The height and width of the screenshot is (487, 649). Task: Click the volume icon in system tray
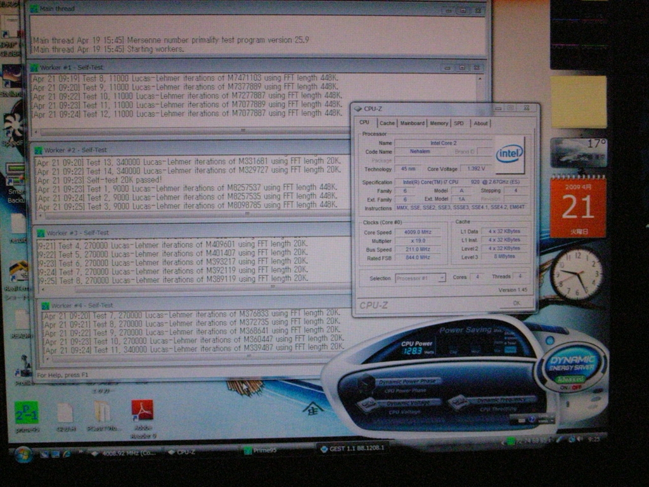click(x=580, y=440)
